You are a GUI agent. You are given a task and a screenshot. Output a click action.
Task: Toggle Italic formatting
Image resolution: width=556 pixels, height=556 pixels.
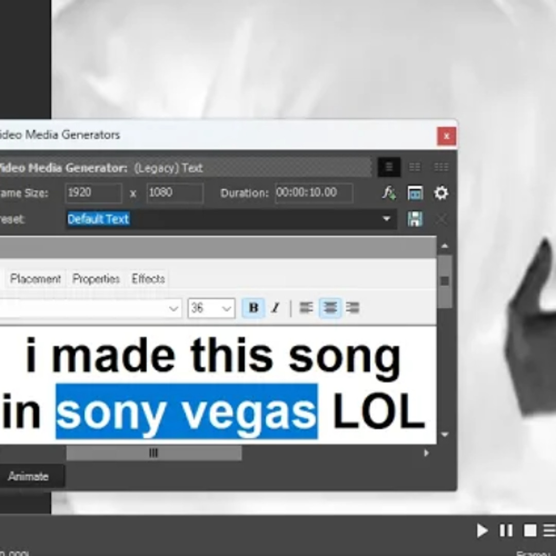point(275,308)
